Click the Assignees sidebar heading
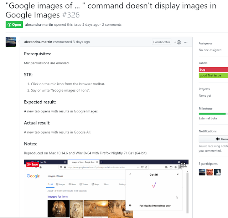 click(206, 43)
